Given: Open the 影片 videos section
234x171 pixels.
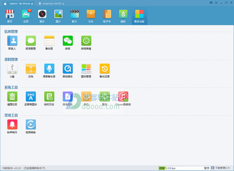Looking at the screenshot, I should pyautogui.click(x=74, y=16).
